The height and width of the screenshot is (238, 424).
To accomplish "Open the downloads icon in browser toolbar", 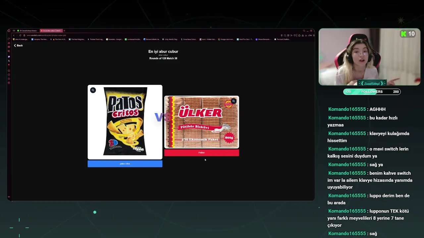I will click(x=306, y=35).
